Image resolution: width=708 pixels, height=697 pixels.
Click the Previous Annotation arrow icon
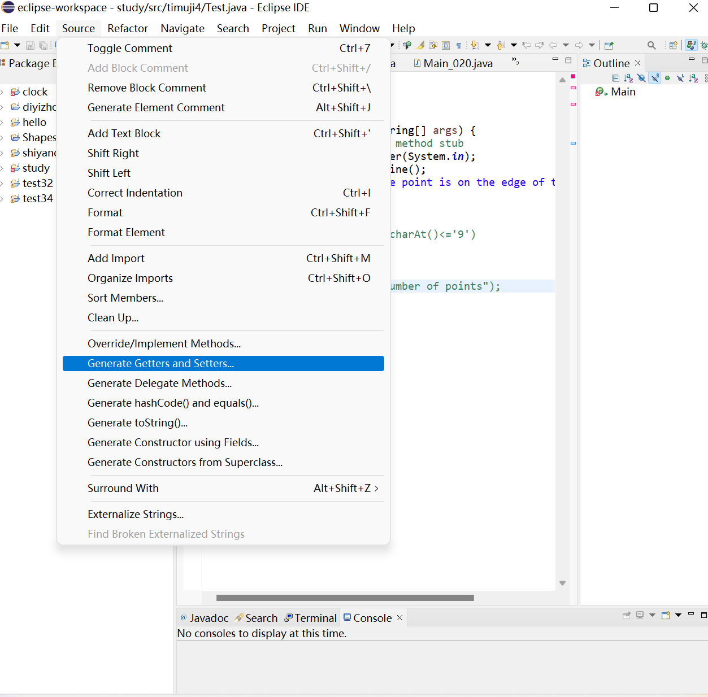[501, 45]
